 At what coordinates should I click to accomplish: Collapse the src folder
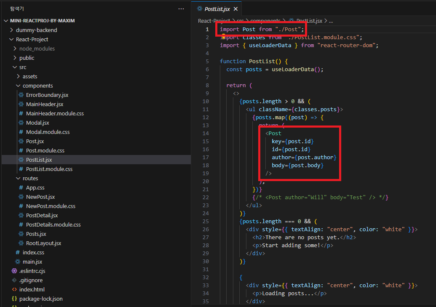[15, 67]
